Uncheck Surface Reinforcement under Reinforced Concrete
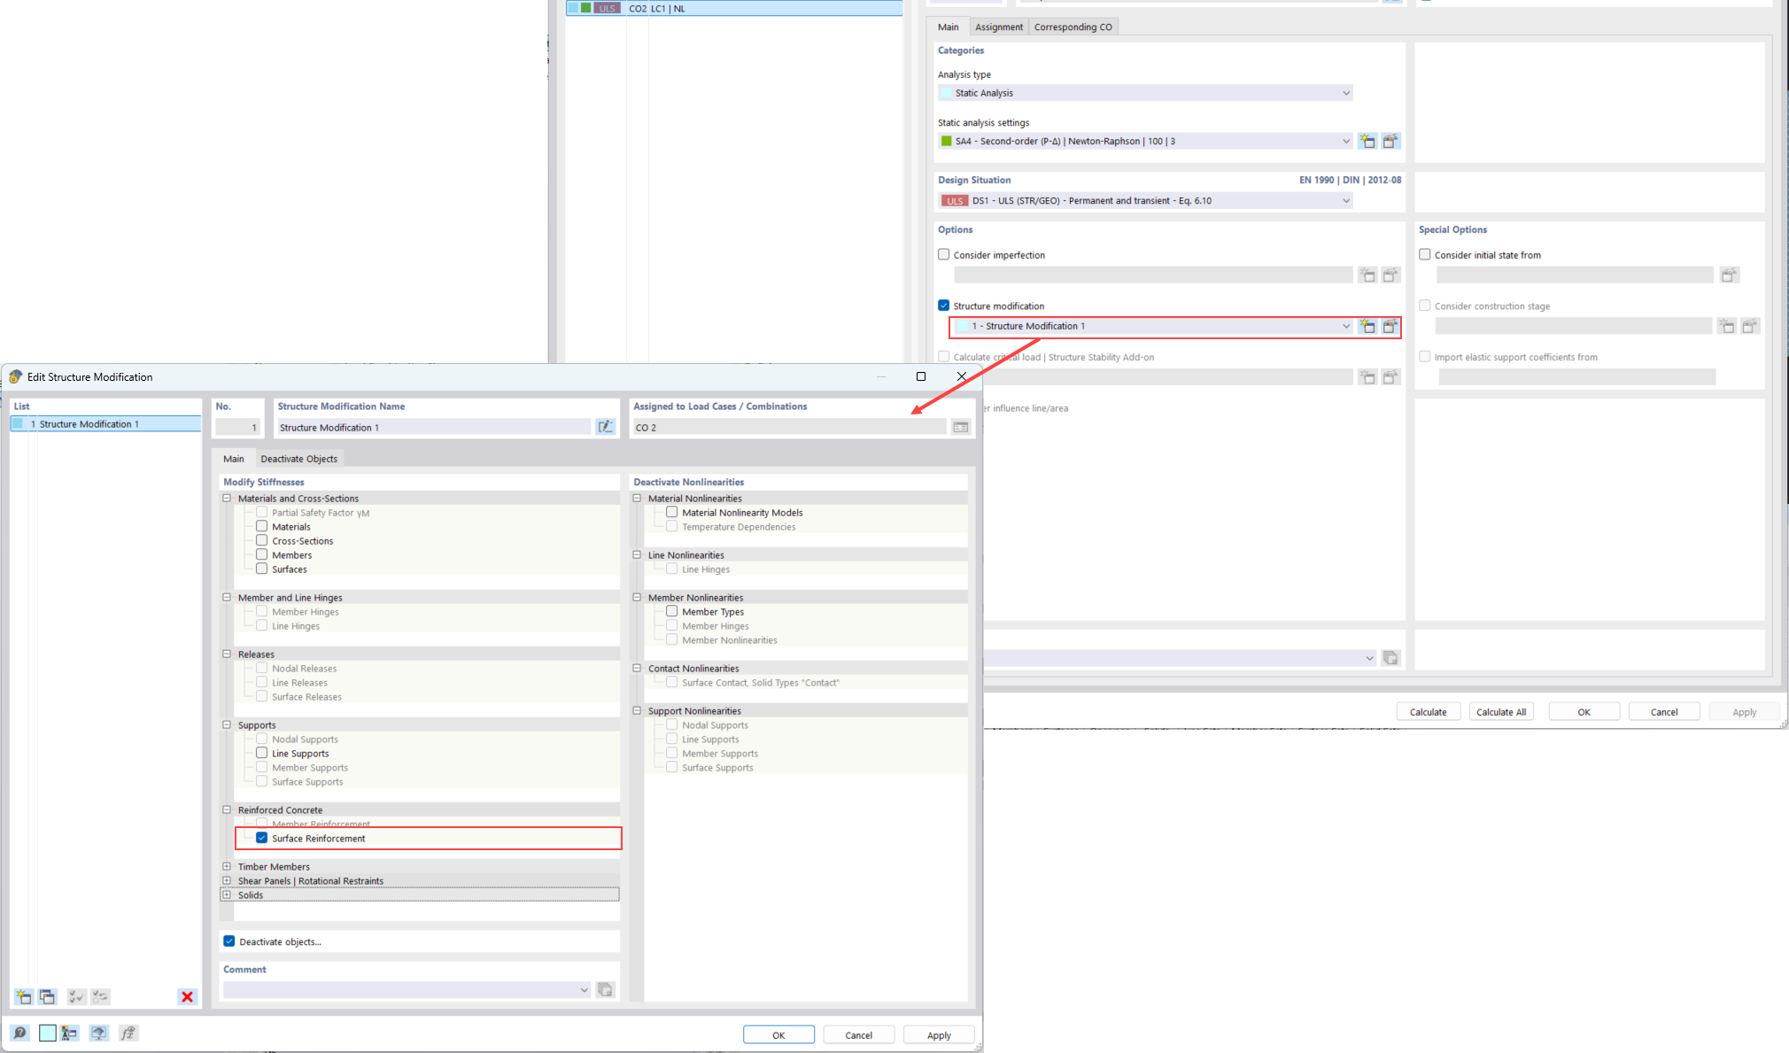The image size is (1789, 1053). [261, 838]
